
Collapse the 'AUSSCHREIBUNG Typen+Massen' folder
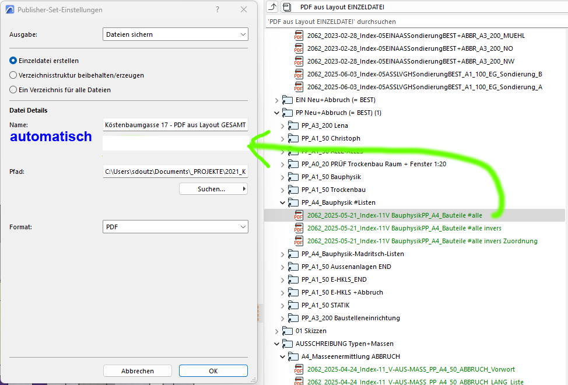pos(277,344)
